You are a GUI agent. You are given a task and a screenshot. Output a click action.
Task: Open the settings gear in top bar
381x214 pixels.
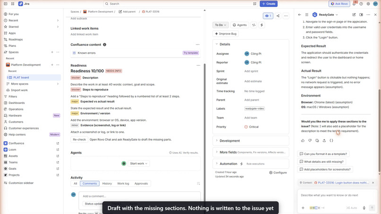point(368,4)
